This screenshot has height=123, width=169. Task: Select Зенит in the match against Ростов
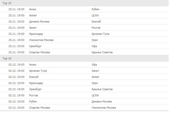click(33, 28)
